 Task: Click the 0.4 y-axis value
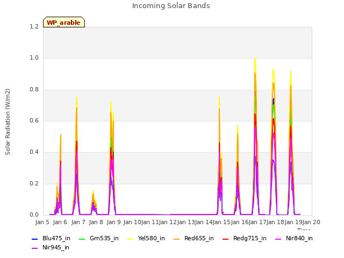click(x=34, y=152)
